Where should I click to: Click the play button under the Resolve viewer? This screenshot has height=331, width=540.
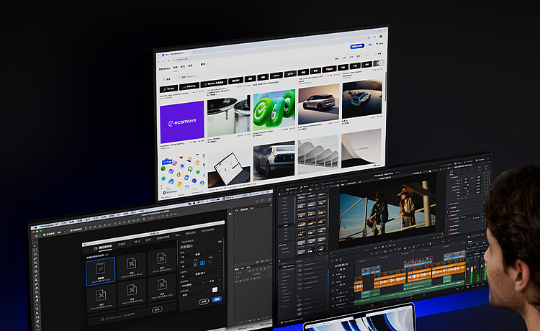[x=386, y=246]
